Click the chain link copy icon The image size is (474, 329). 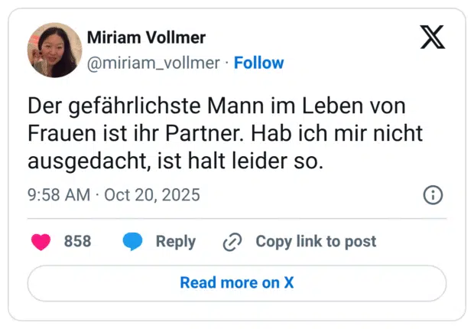pos(232,242)
